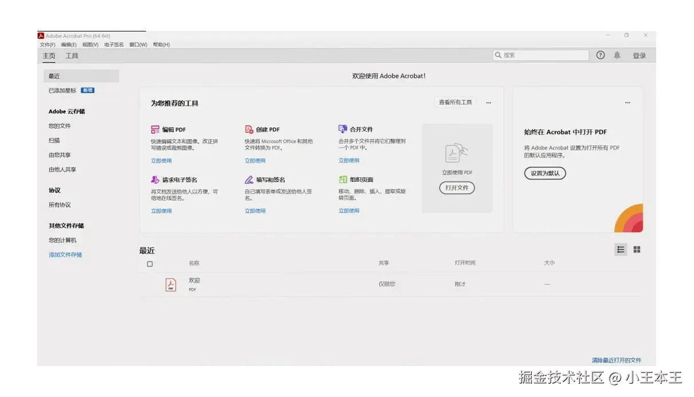This screenshot has height=397, width=694.
Task: Click the 查看所有工具 button
Action: click(x=456, y=102)
